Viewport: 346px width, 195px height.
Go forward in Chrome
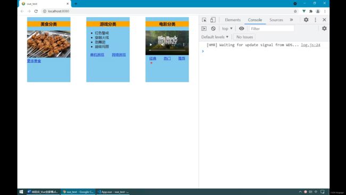tap(29, 11)
